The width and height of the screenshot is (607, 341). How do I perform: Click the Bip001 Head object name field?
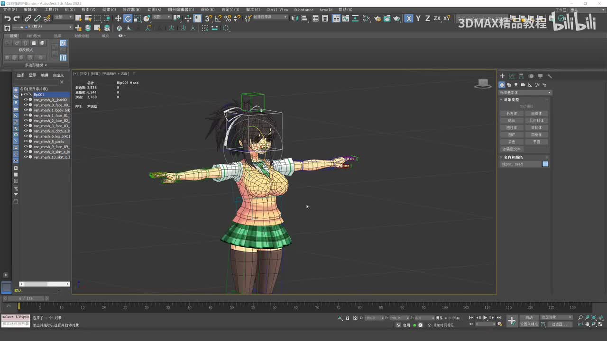(521, 164)
